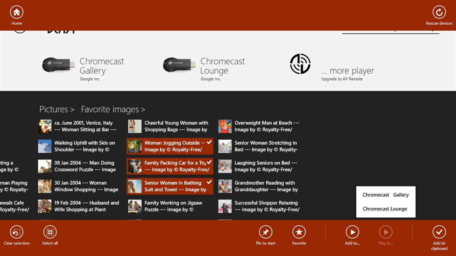Click 'Upgrade to AV Remote' text
This screenshot has height=256, width=456.
(342, 79)
